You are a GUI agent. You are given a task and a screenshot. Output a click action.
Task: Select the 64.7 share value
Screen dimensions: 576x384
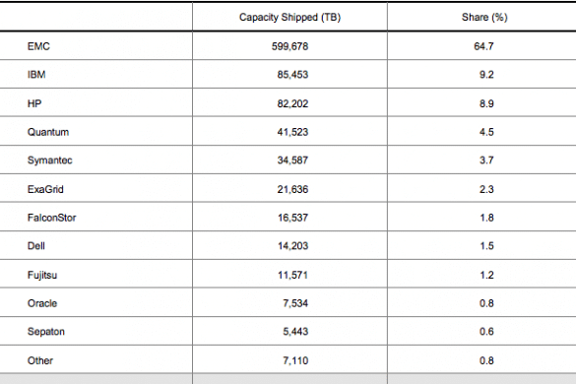pyautogui.click(x=483, y=46)
